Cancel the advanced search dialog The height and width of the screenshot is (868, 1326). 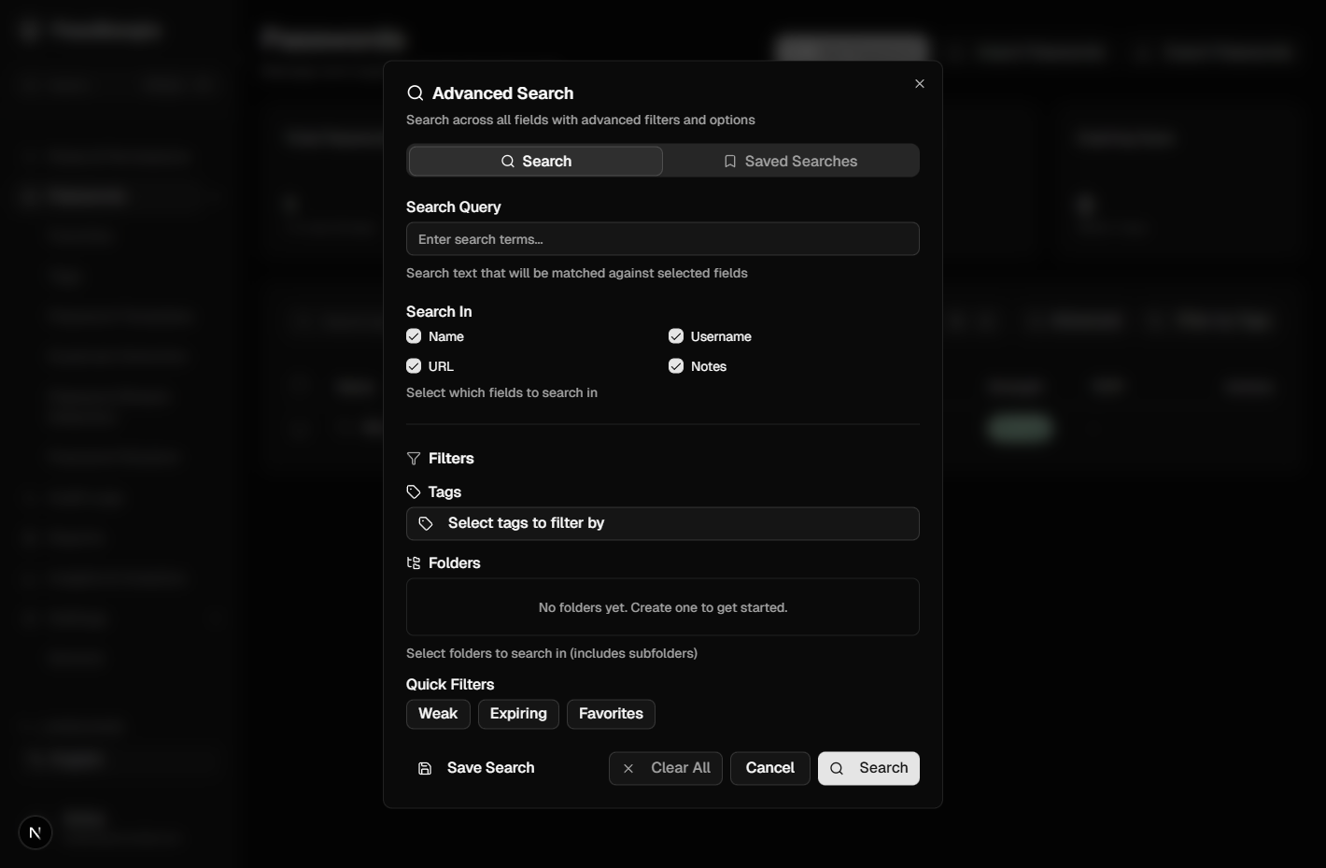click(x=769, y=768)
